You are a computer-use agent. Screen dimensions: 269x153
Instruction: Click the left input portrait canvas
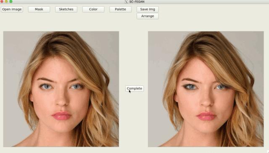(61, 89)
